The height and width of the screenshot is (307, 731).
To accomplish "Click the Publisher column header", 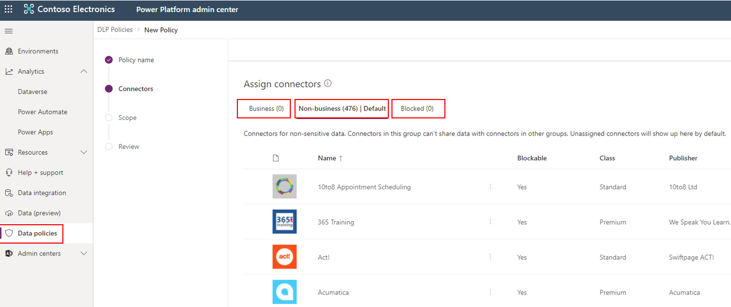I will click(683, 158).
